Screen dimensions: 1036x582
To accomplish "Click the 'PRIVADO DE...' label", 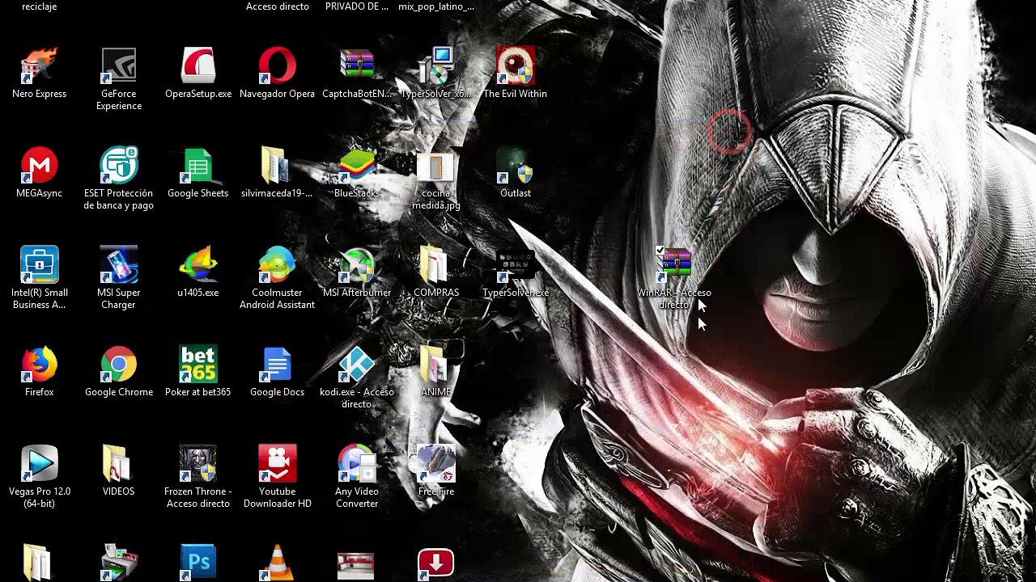I will (357, 6).
